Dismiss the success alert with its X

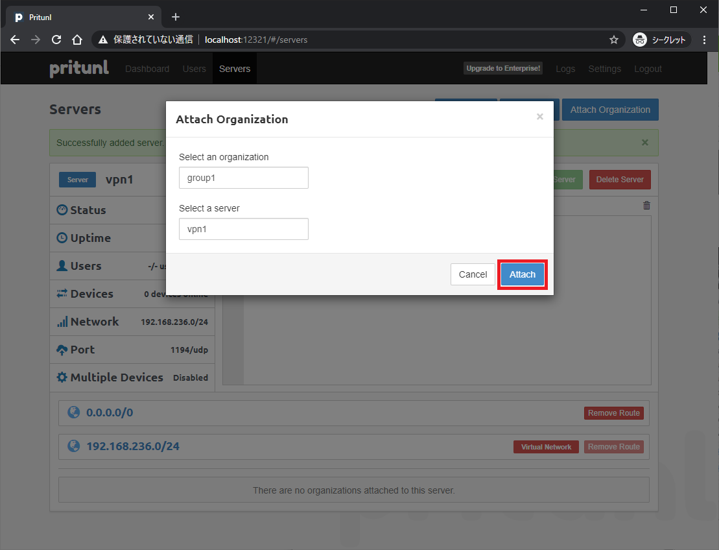tap(644, 143)
